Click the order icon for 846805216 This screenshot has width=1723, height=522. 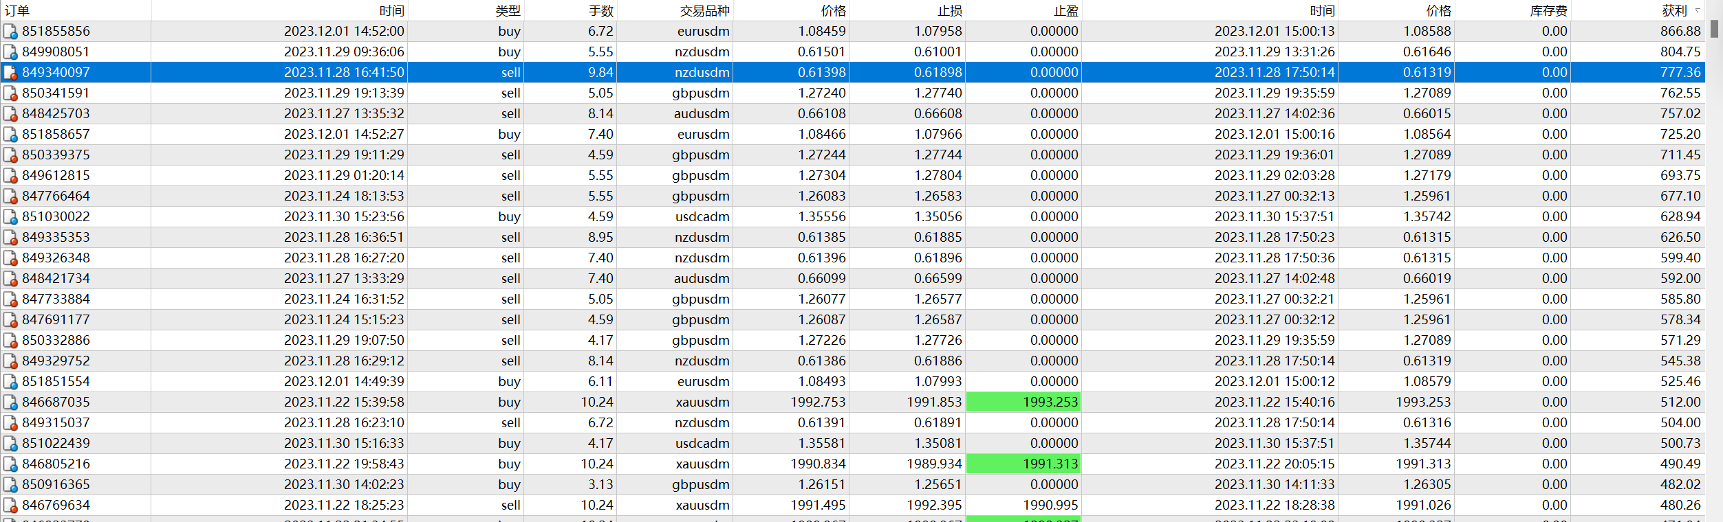(10, 464)
